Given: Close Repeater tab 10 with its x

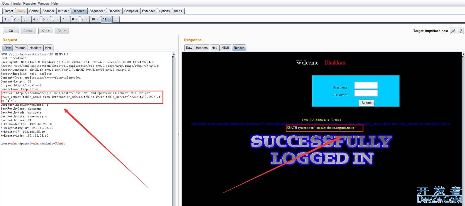Looking at the screenshot, I should point(98,20).
